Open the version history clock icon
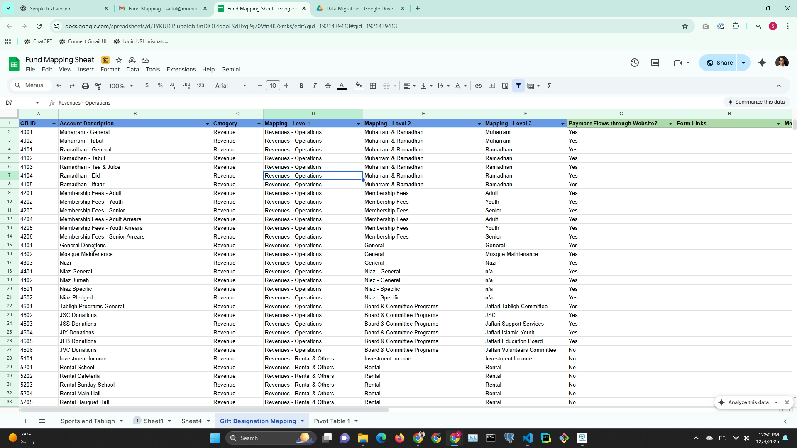The width and height of the screenshot is (797, 448). click(x=634, y=63)
